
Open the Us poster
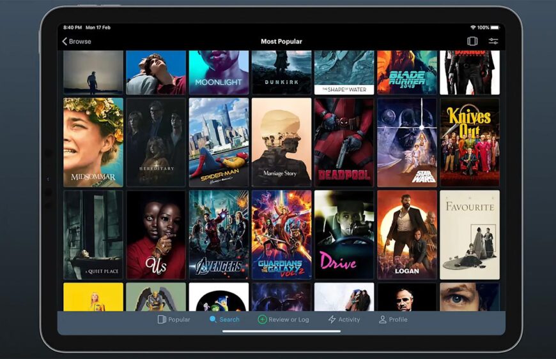click(x=156, y=235)
